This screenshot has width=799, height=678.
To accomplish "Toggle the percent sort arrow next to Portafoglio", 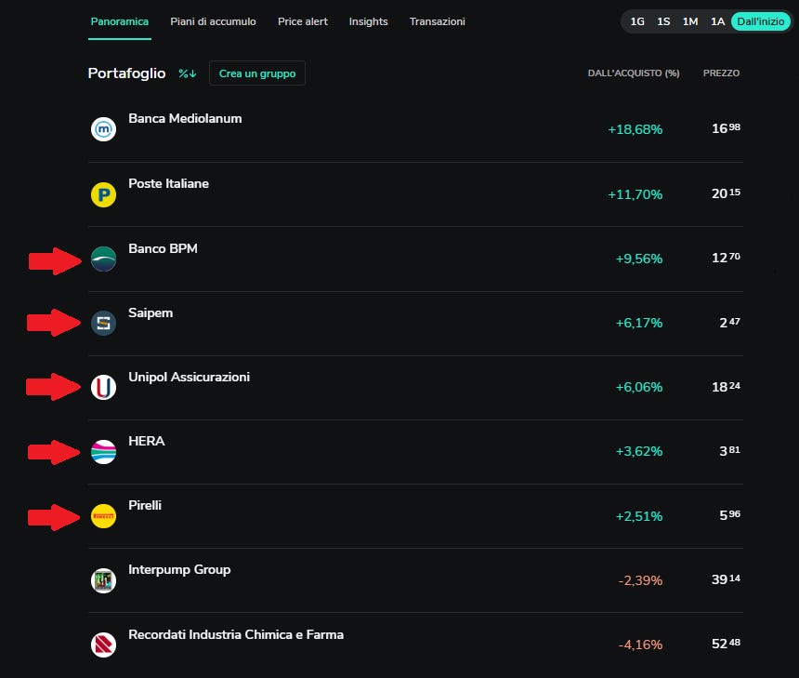I will coord(188,73).
